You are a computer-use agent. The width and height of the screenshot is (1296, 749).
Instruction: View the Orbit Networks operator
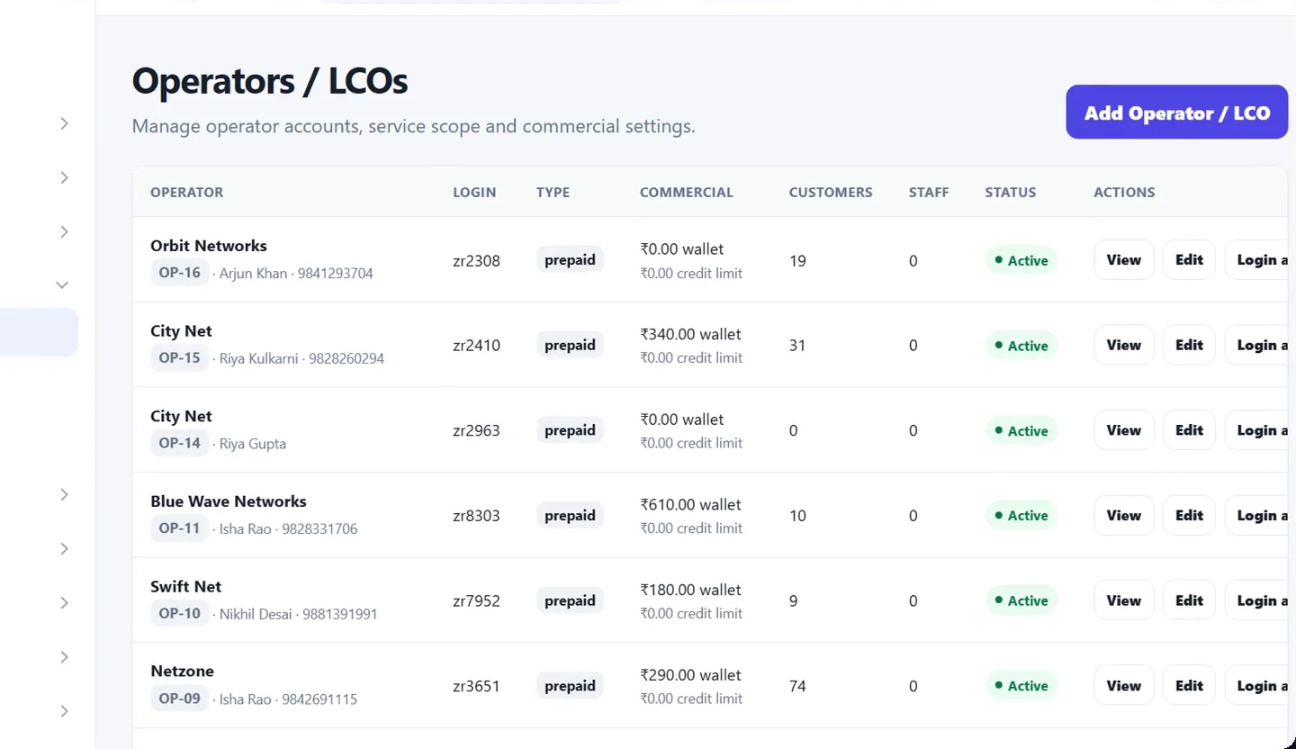tap(1123, 259)
